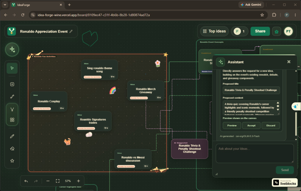This screenshot has width=301, height=191.
Task: Show the participants P 1 indicator
Action: [240, 31]
